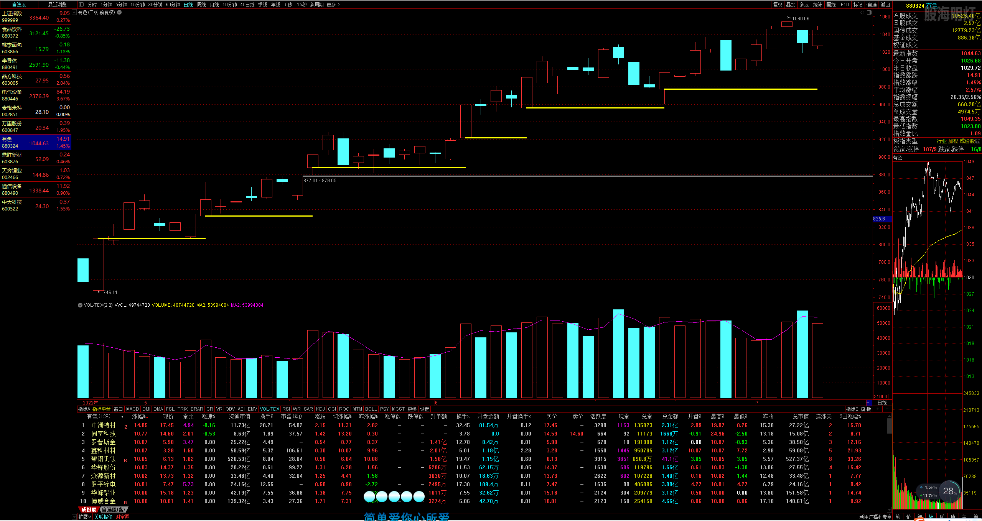
Task: Click the diamond marker icon above the price axis
Action: pyautogui.click(x=862, y=12)
